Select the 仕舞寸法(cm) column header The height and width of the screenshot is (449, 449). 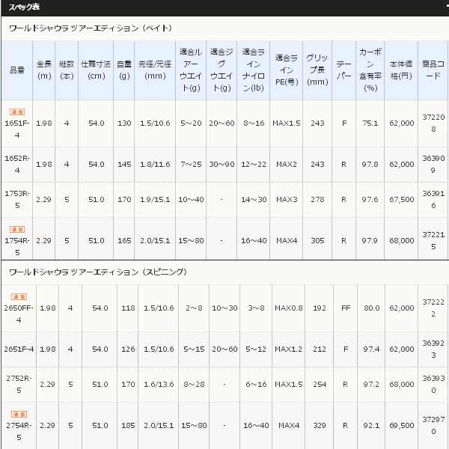[x=96, y=70]
